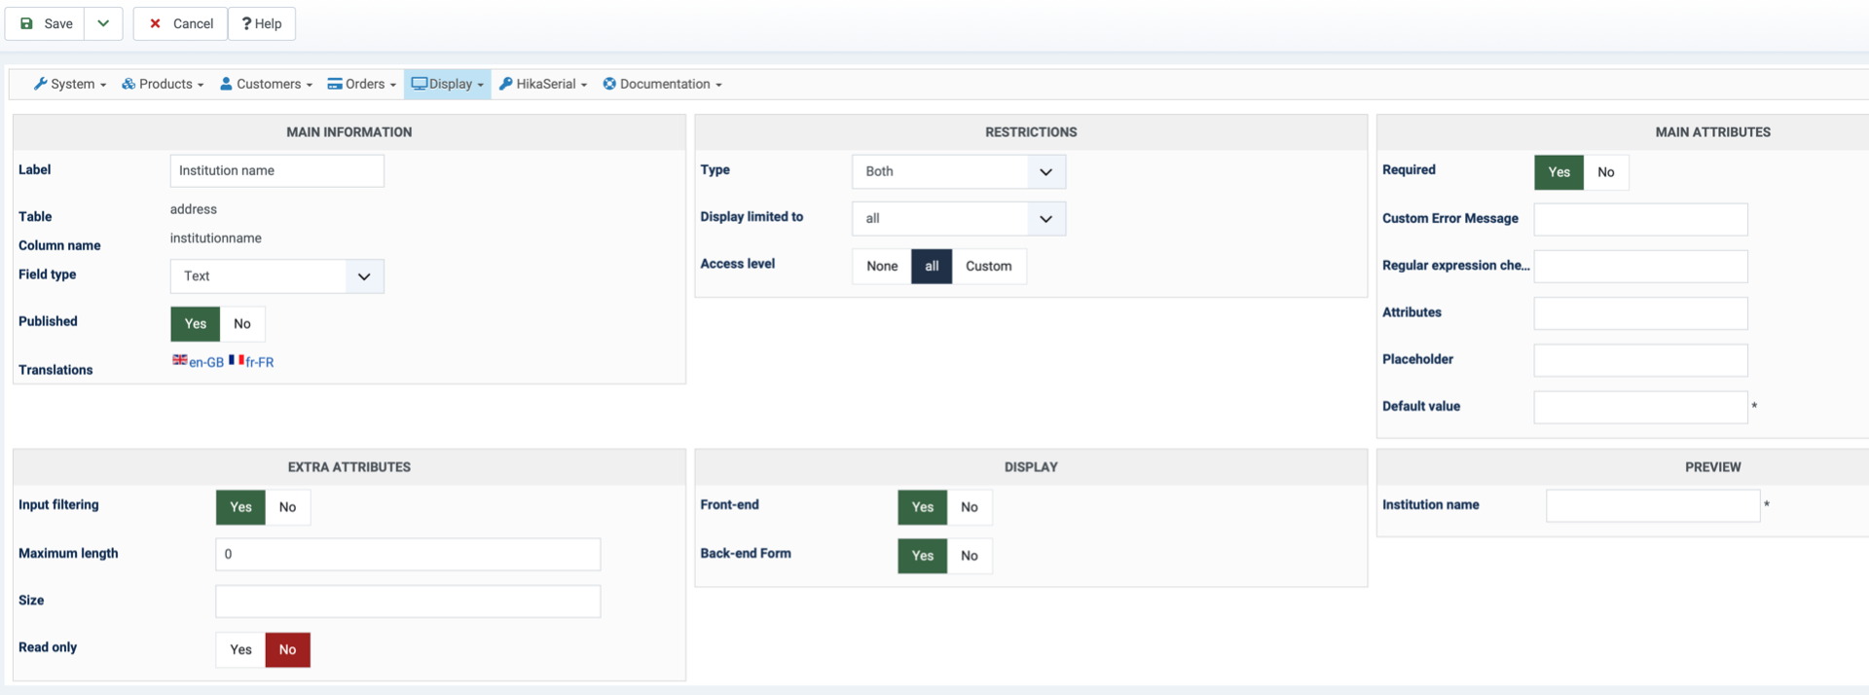Set Published to No
This screenshot has height=695, width=1869.
[242, 324]
